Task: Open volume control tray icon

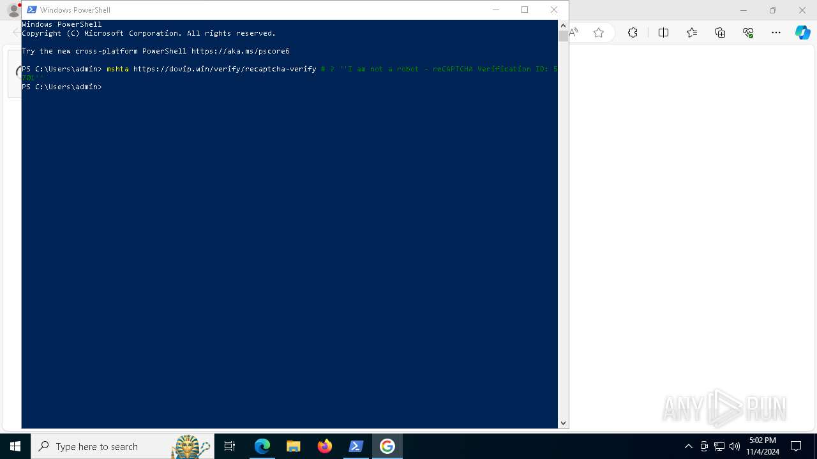Action: (x=734, y=446)
